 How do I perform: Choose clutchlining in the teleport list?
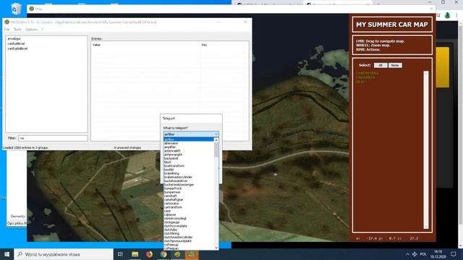tap(189, 233)
